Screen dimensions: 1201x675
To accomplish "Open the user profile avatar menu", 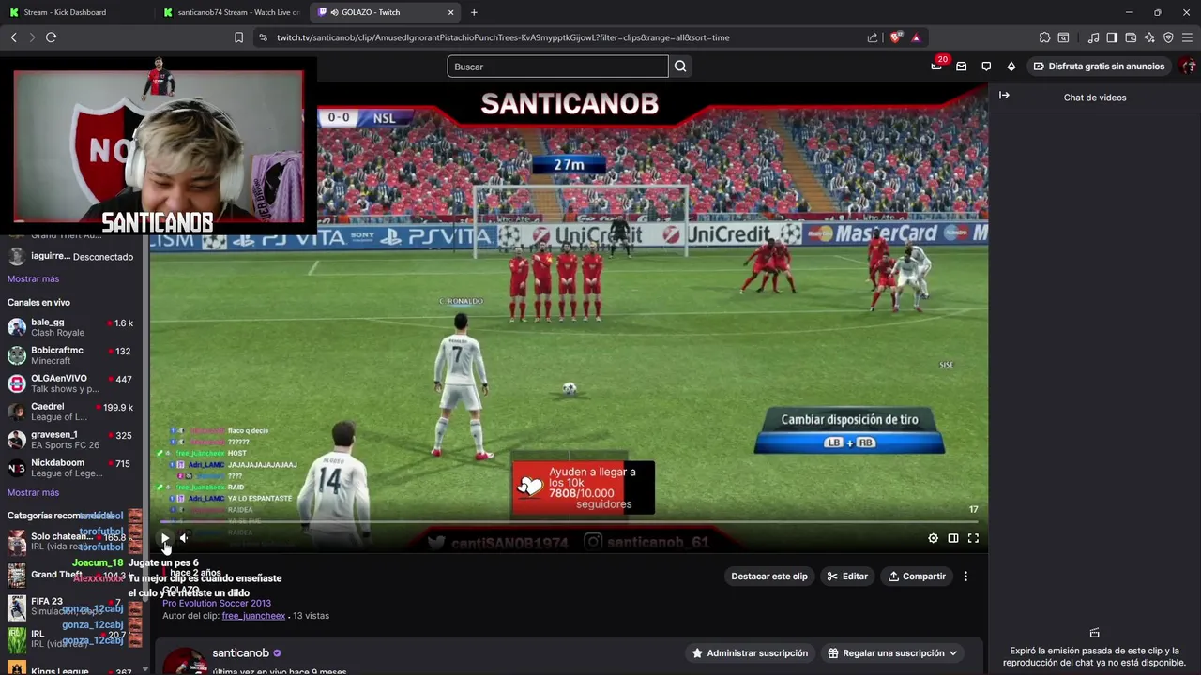I will pyautogui.click(x=1189, y=67).
